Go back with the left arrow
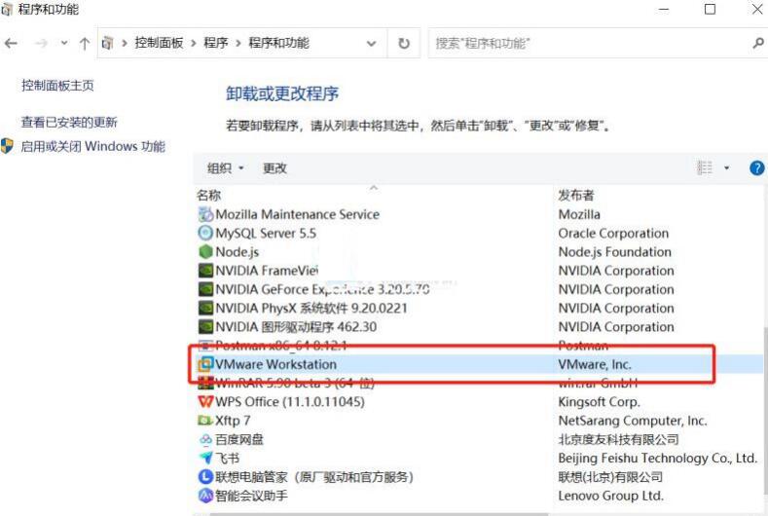Viewport: 768px width, 516px height. (x=11, y=44)
